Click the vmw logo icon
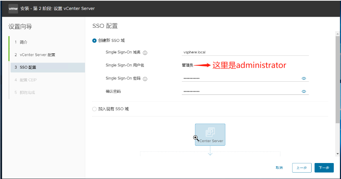 click(13, 9)
